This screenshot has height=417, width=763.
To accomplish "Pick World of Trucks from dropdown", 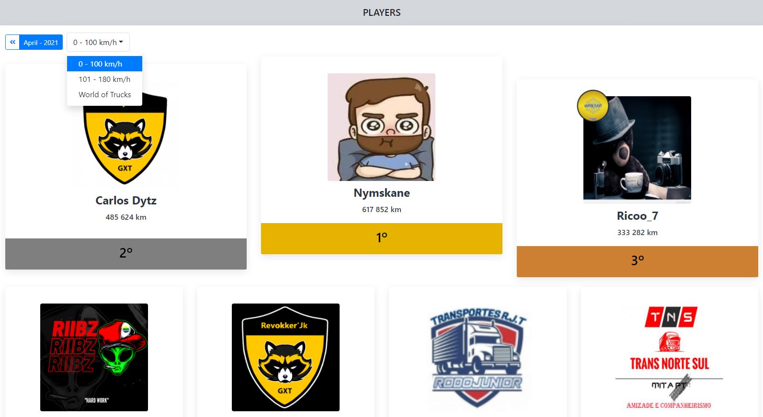I will click(x=104, y=94).
